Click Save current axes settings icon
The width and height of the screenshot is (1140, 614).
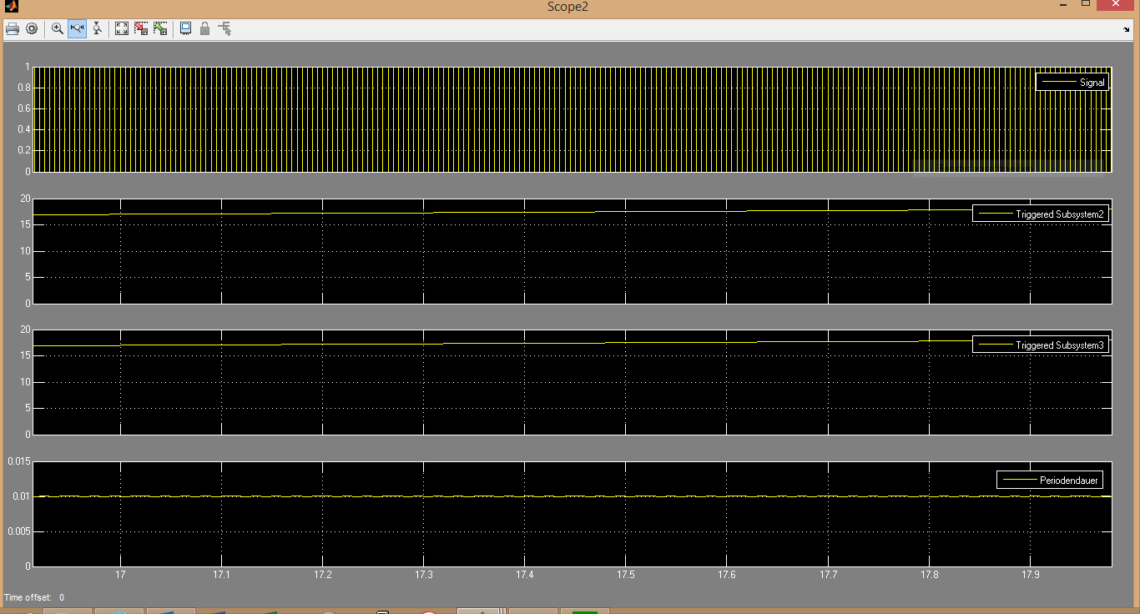click(x=141, y=28)
